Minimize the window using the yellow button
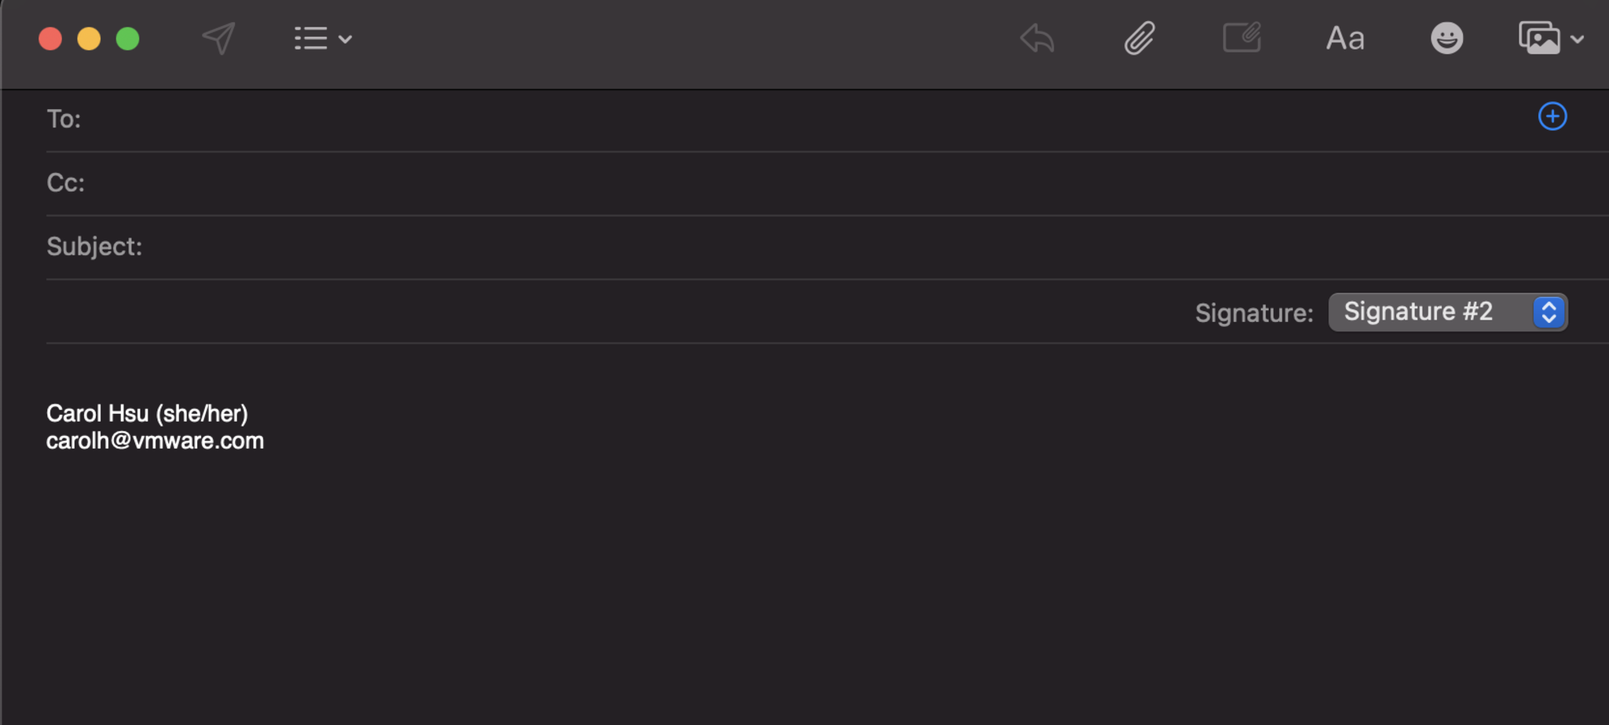Image resolution: width=1609 pixels, height=725 pixels. pyautogui.click(x=89, y=38)
